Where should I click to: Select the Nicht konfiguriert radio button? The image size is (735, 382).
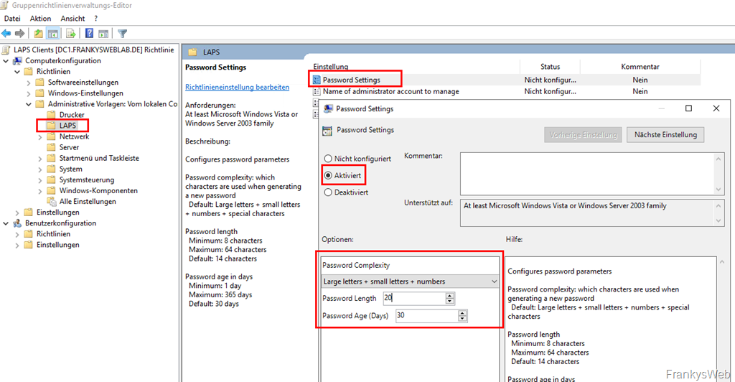pyautogui.click(x=328, y=158)
